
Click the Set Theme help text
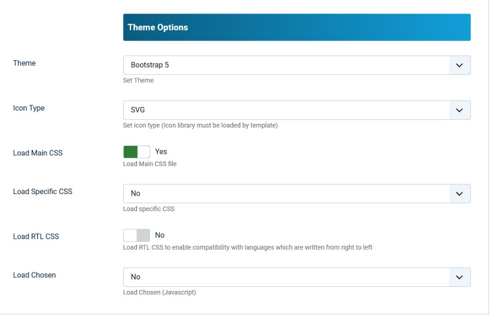coord(138,80)
